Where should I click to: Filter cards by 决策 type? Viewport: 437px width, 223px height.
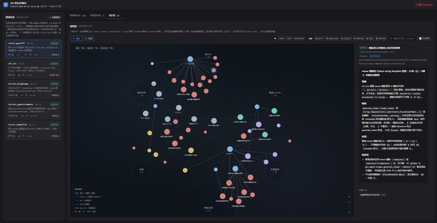(370, 39)
